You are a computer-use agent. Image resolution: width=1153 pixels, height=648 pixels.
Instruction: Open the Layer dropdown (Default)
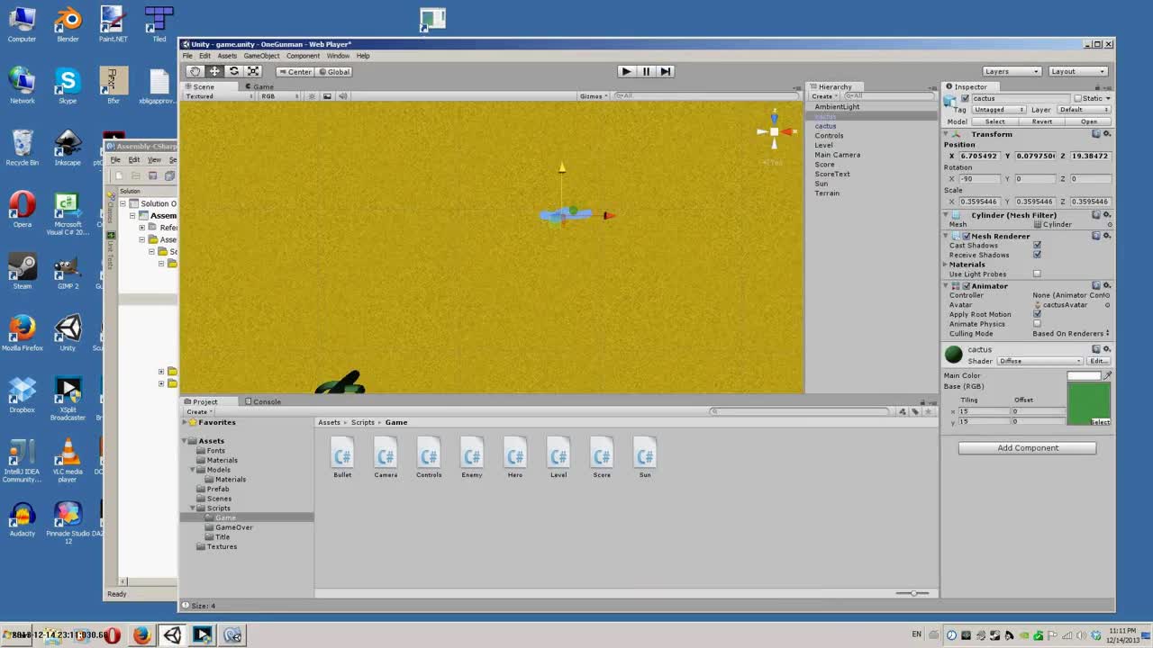1084,110
